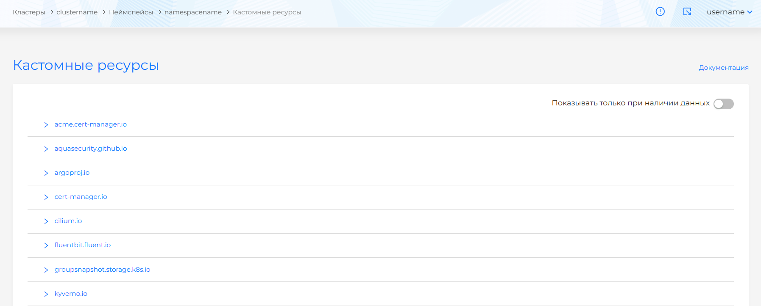
Task: Expand the kyverno.io chevron
Action: (x=46, y=294)
